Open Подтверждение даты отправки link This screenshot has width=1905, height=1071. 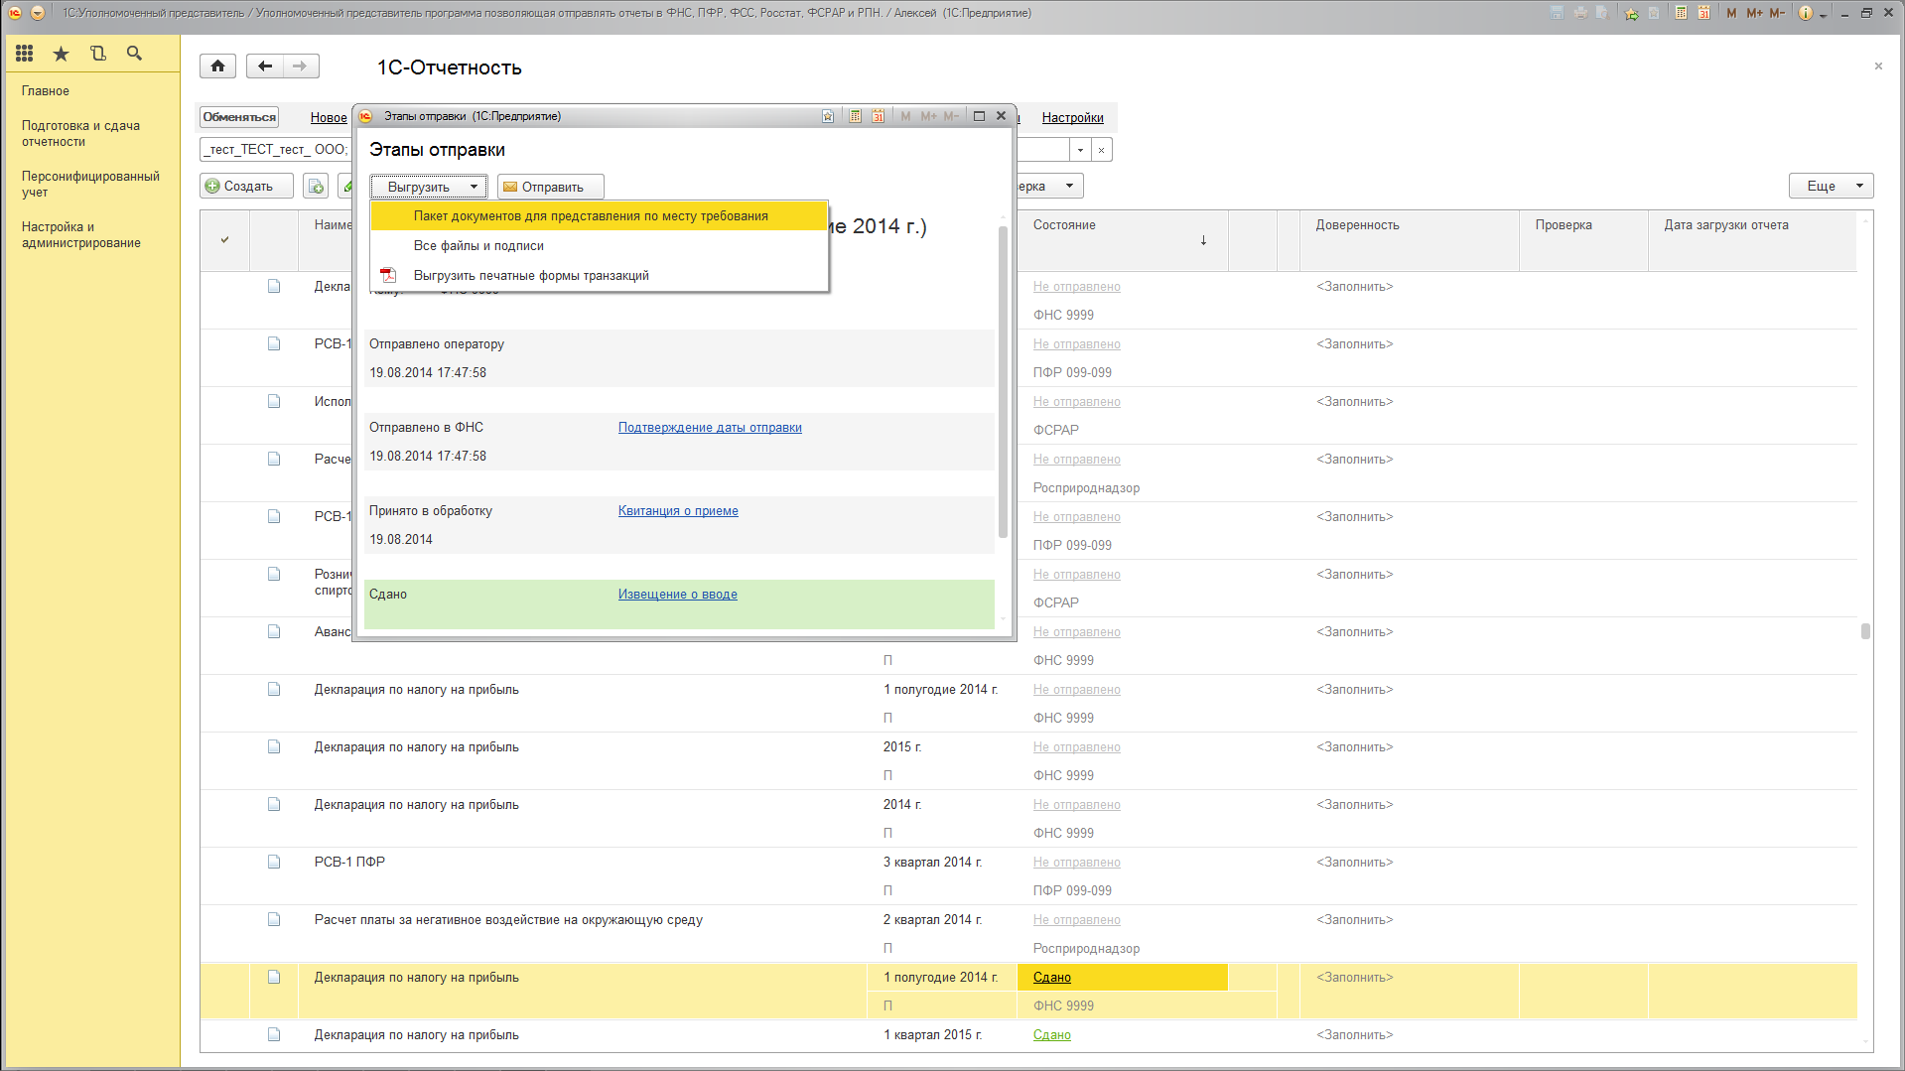coord(710,427)
